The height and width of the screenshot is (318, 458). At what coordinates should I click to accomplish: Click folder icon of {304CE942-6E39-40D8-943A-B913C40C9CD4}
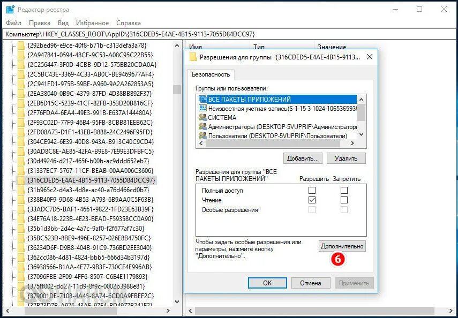click(20, 142)
